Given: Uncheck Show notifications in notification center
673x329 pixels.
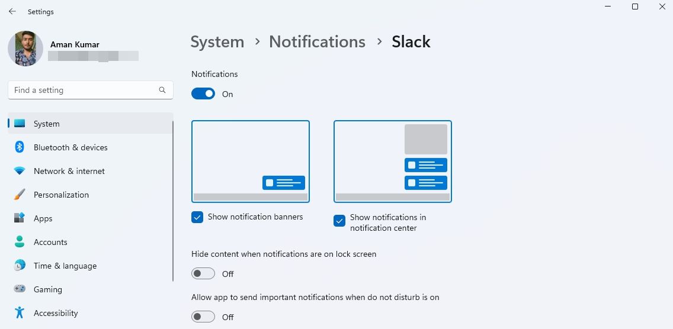Looking at the screenshot, I should click(339, 221).
